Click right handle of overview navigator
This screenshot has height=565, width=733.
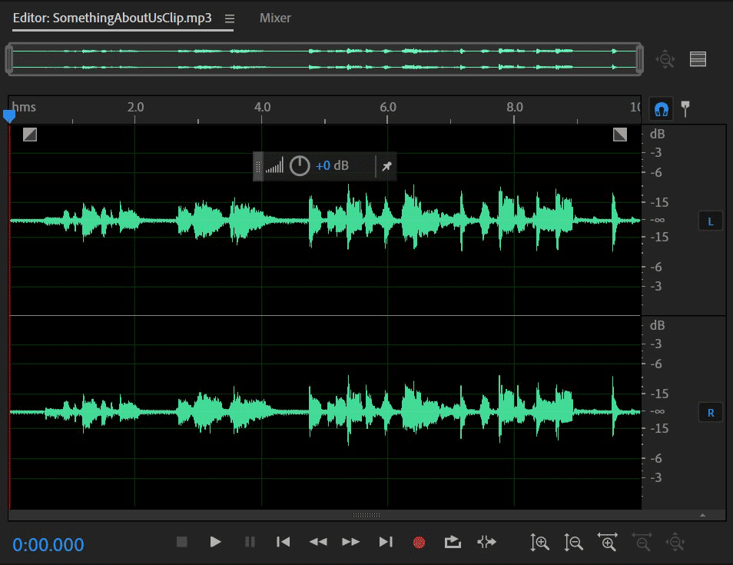tap(639, 59)
